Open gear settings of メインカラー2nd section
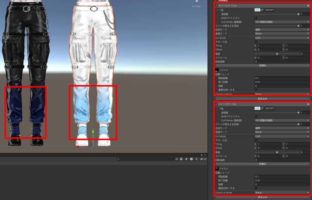The height and width of the screenshot is (200, 312). [x=308, y=6]
